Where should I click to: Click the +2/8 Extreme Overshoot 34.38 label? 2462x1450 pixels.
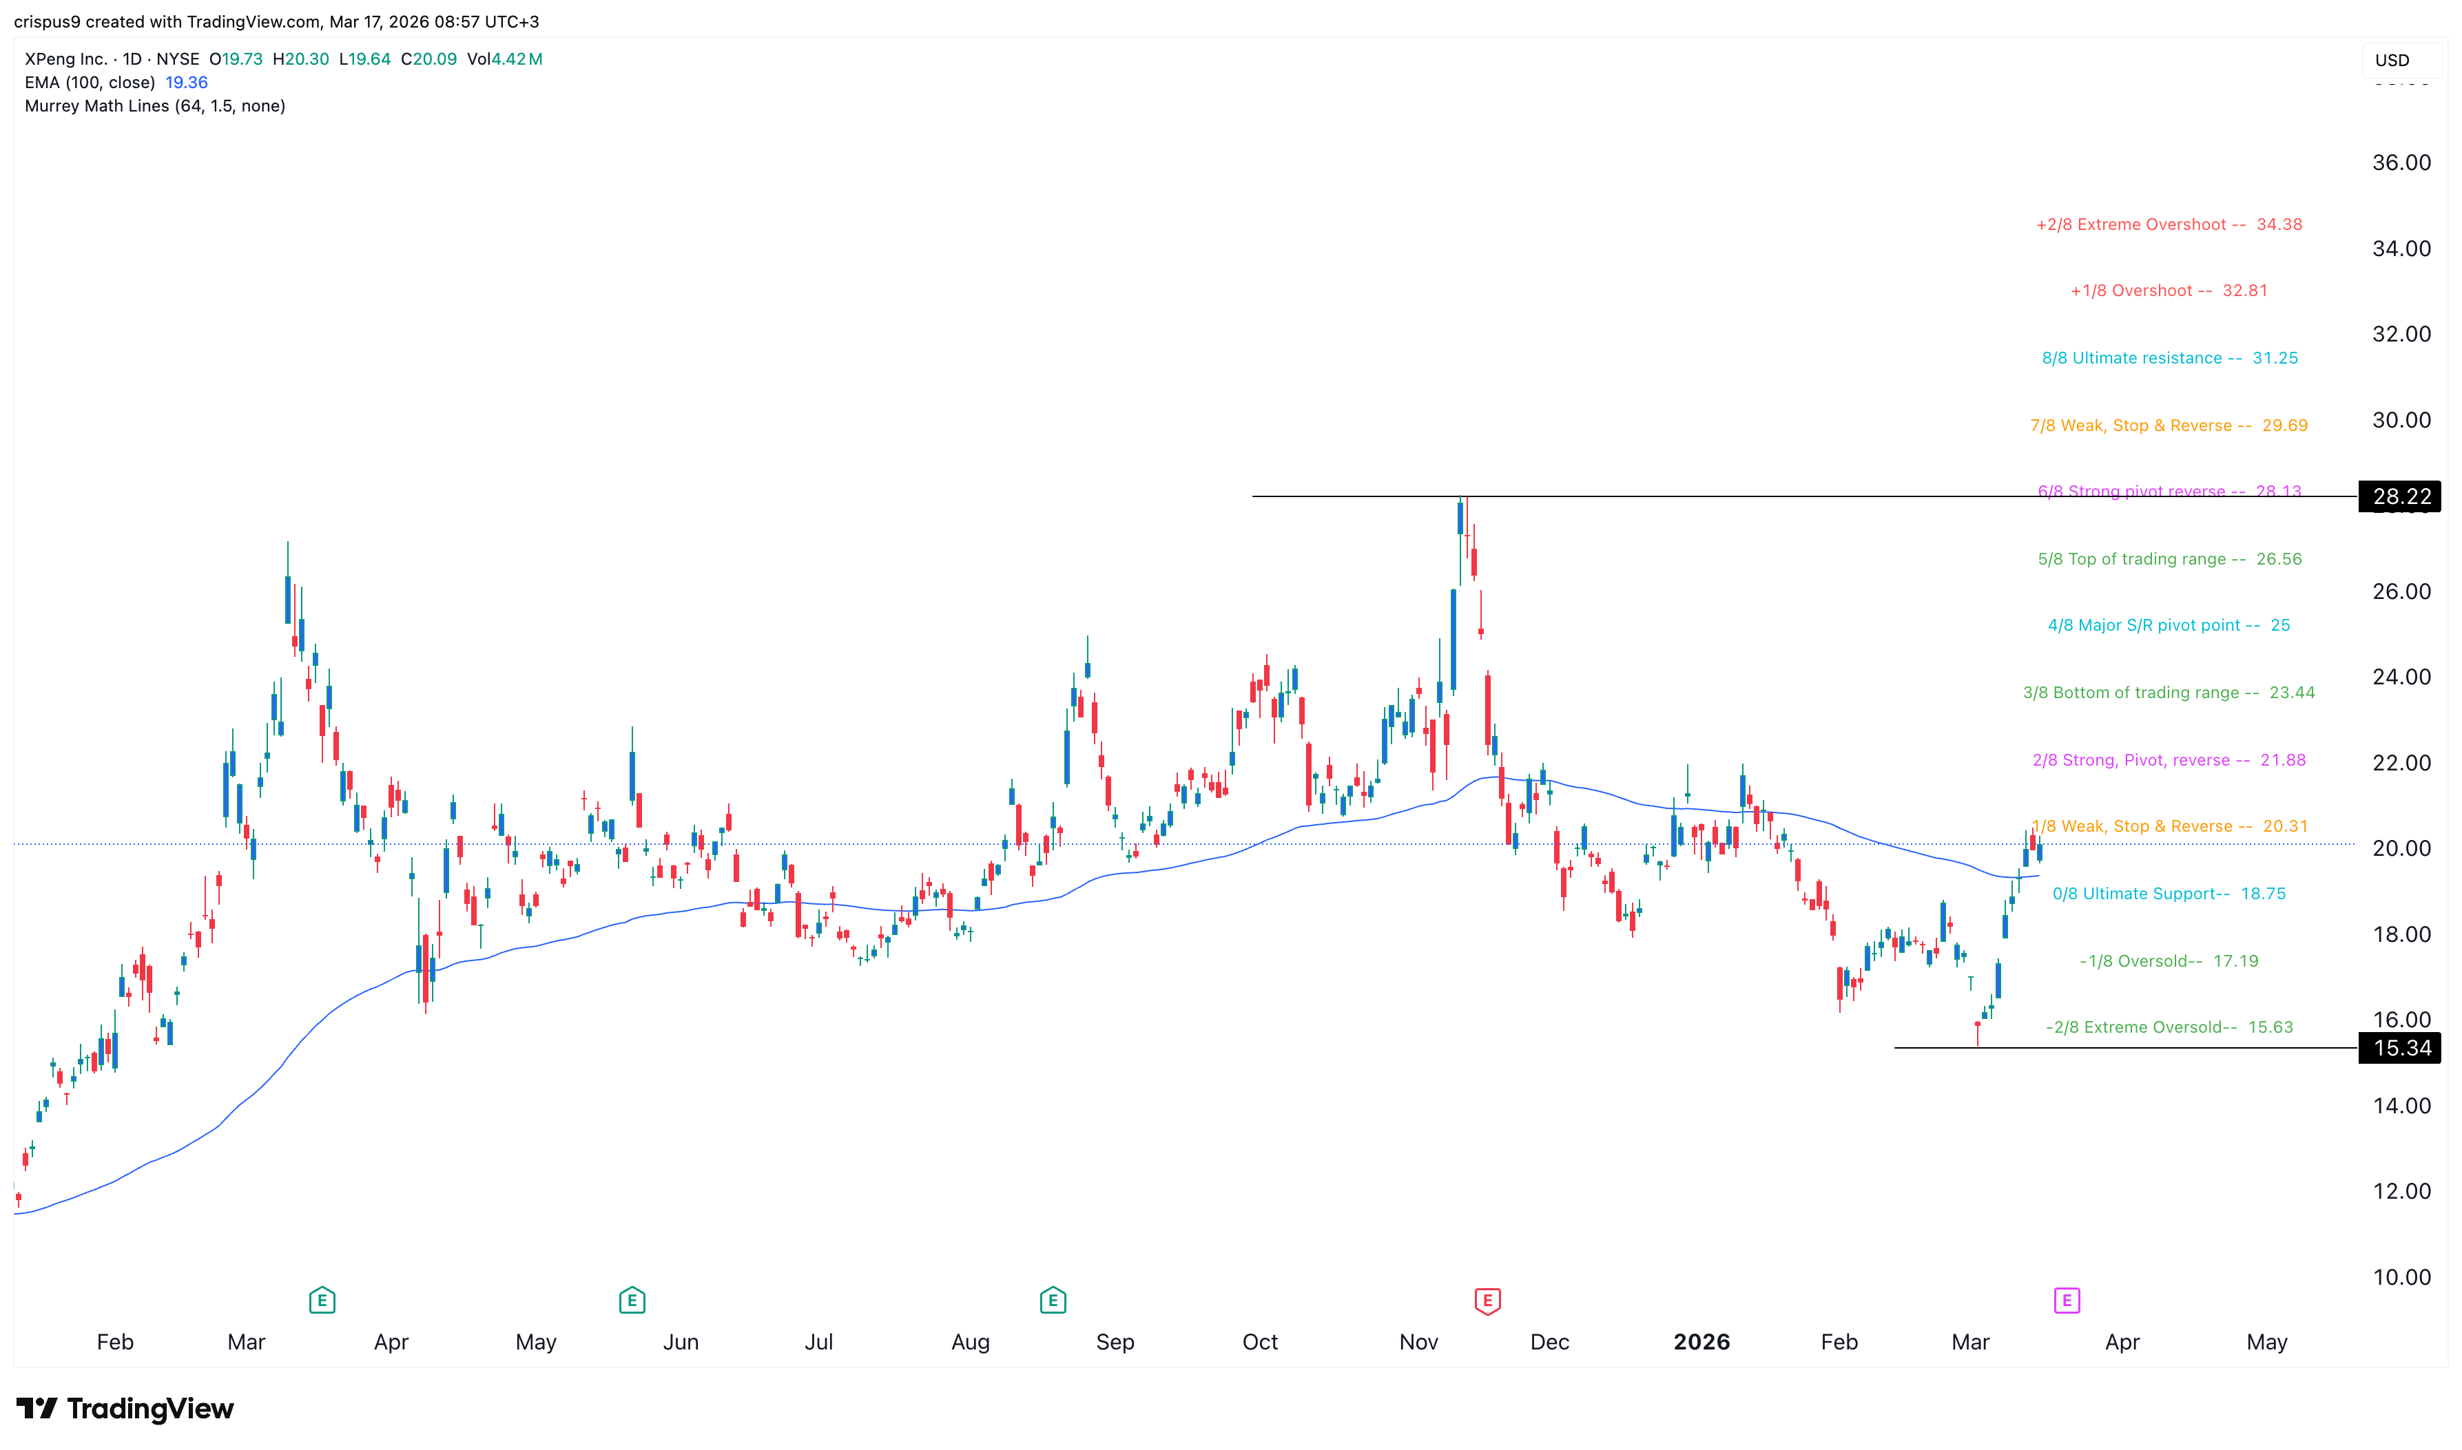[x=2168, y=224]
